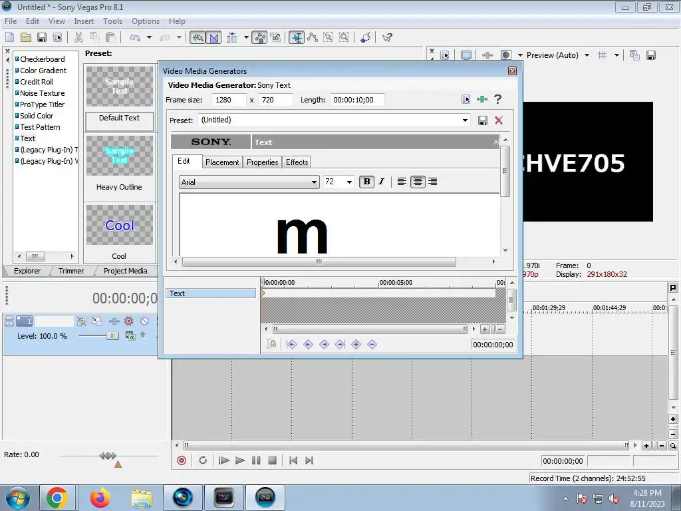
Task: Open the preview grid overlay dropdown arrow
Action: pyautogui.click(x=616, y=55)
